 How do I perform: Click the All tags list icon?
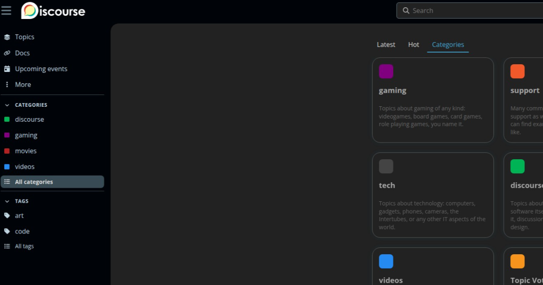(x=7, y=246)
